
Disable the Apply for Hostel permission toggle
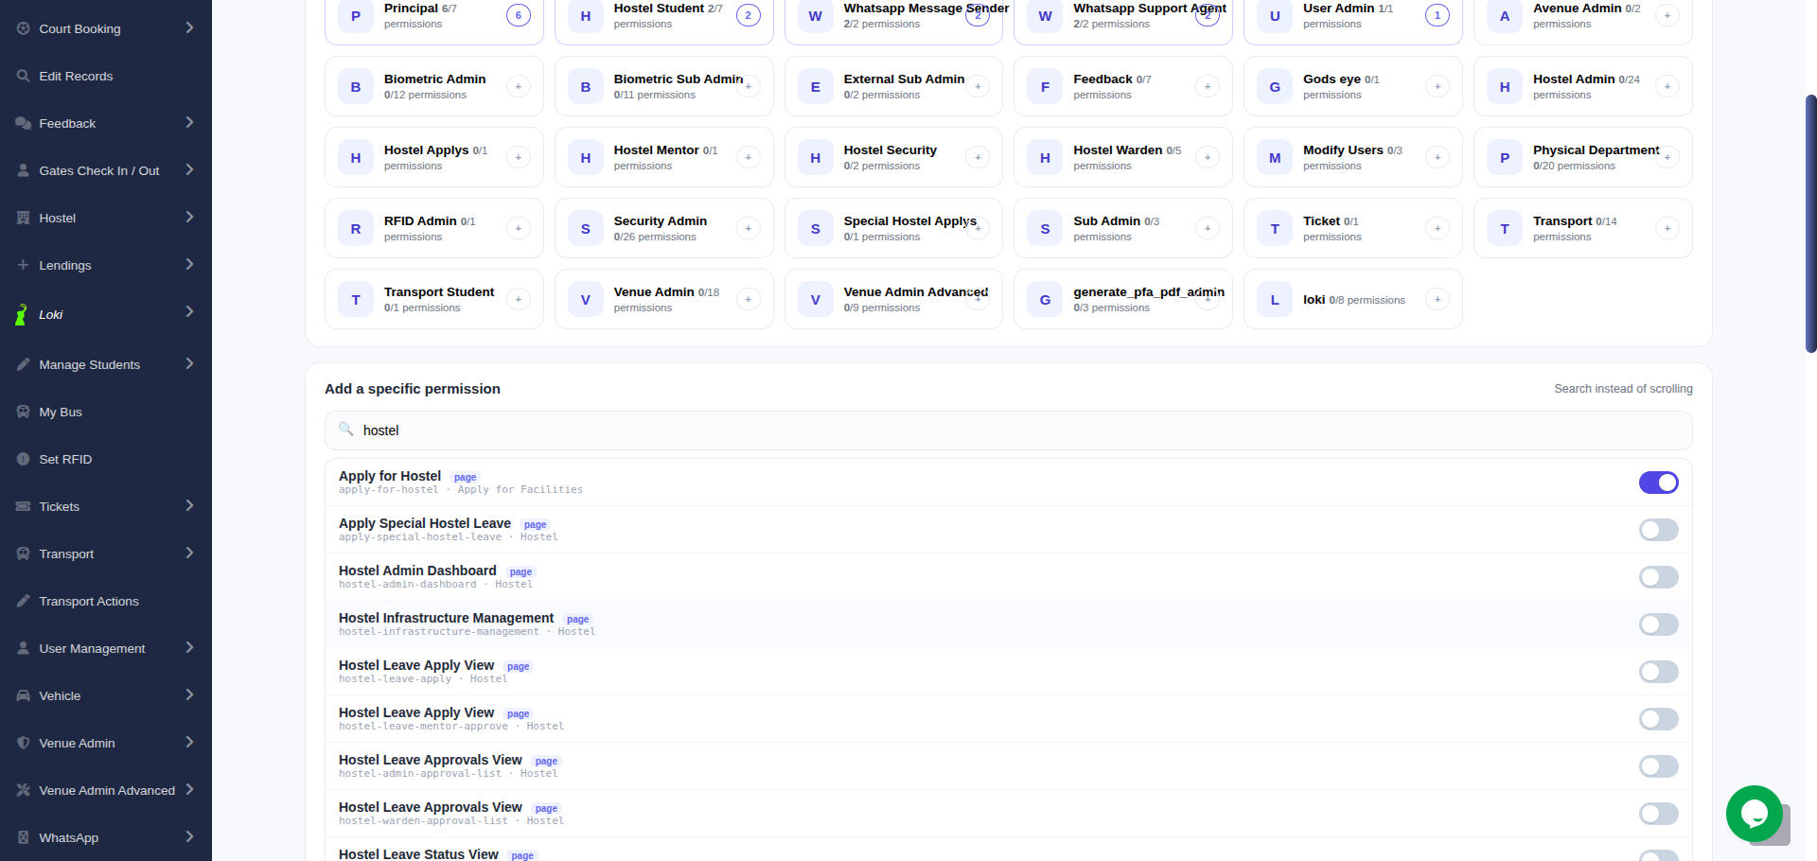tap(1659, 483)
